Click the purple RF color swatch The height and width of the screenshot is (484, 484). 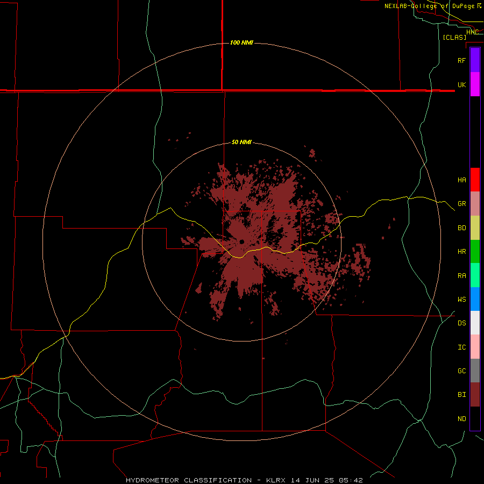coord(475,60)
